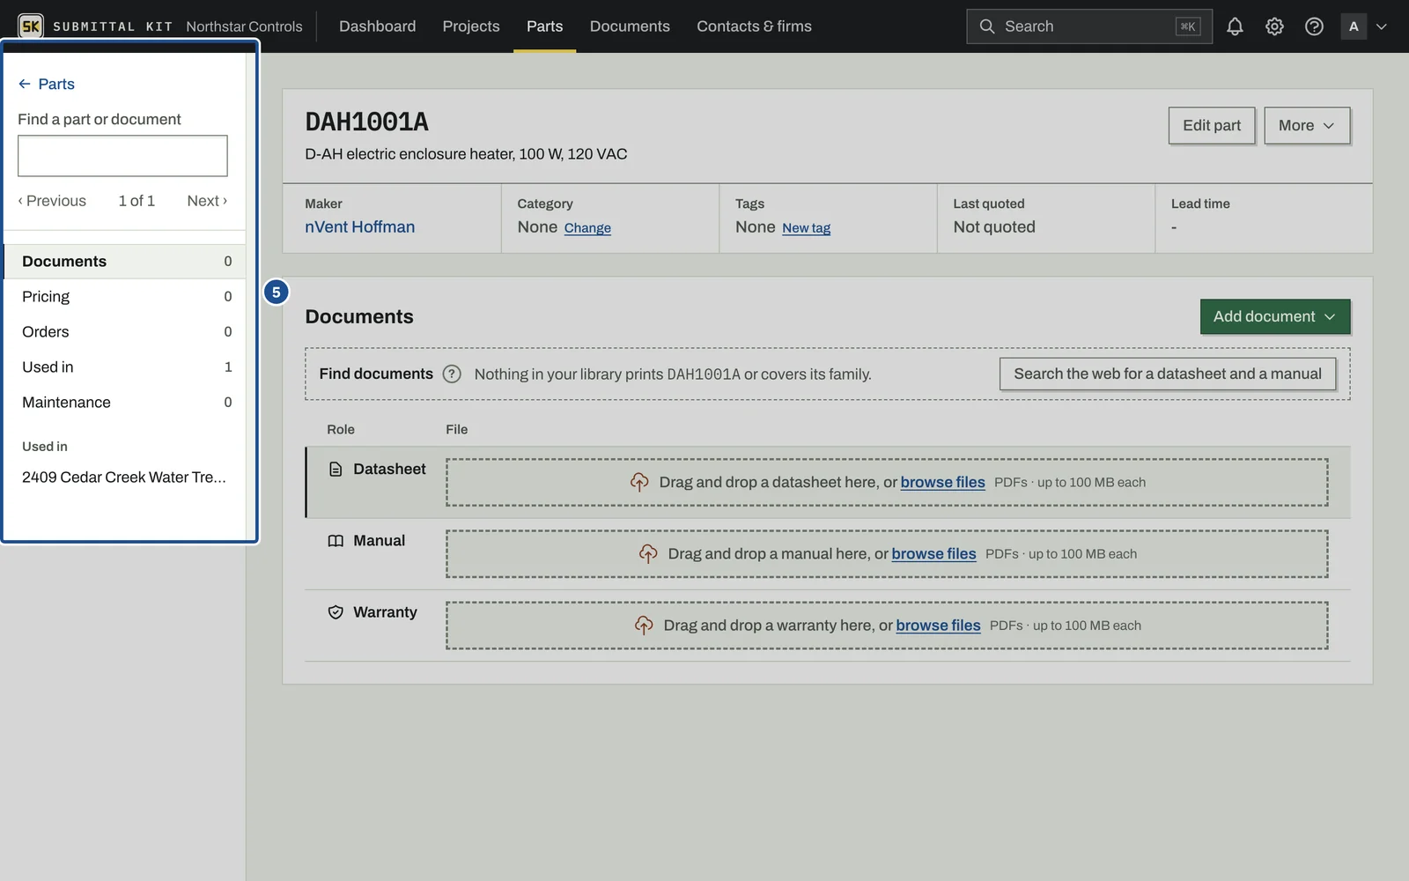Select Used in sidebar item
The image size is (1409, 881).
[x=125, y=366]
